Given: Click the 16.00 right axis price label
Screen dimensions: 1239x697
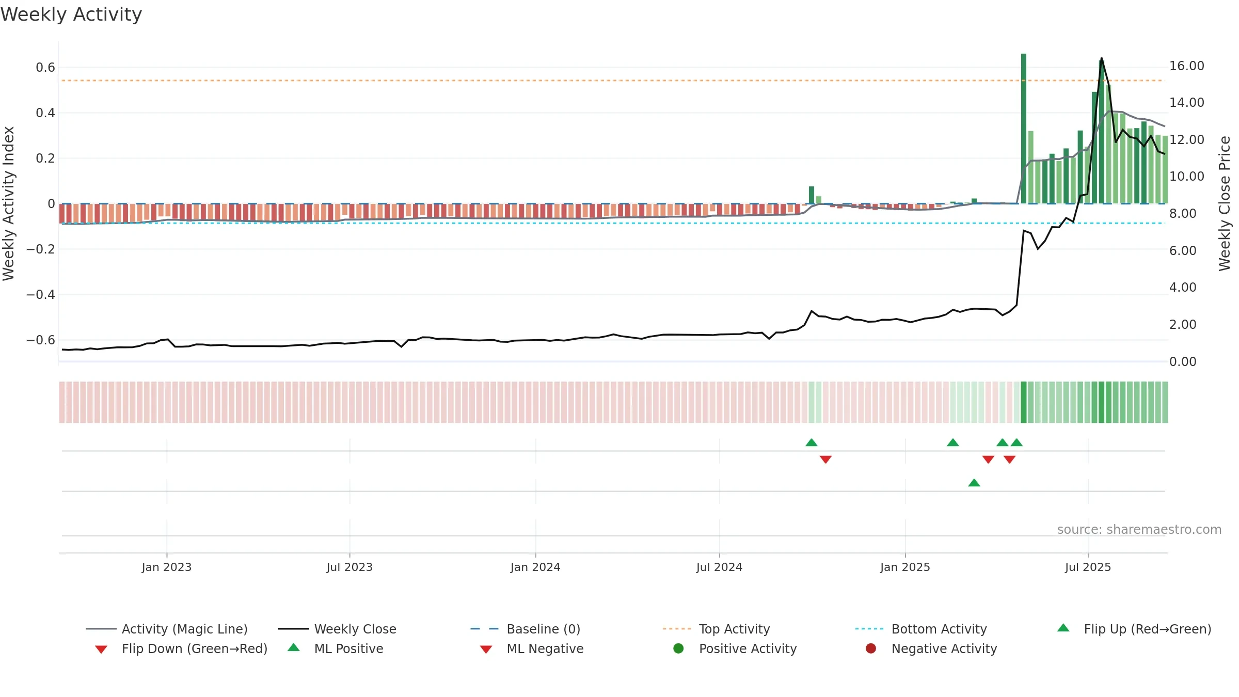Looking at the screenshot, I should click(x=1186, y=66).
